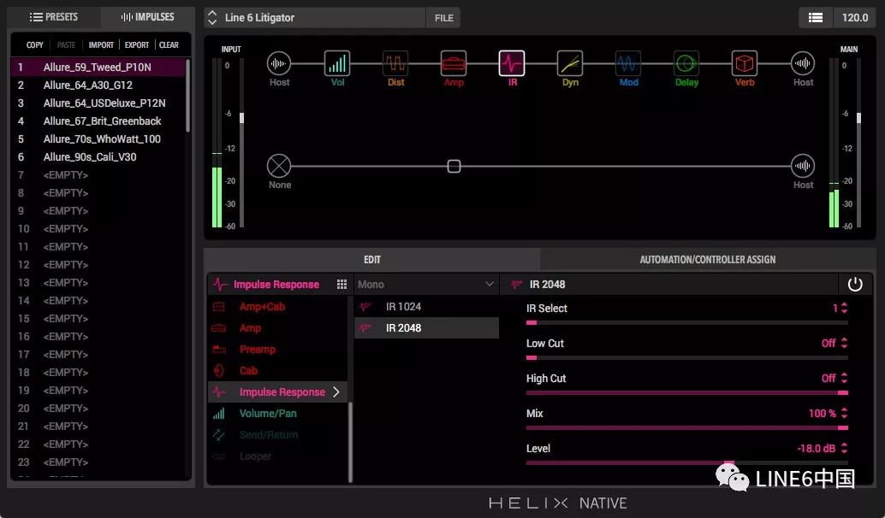
Task: Click the Level slider
Action: 687,462
